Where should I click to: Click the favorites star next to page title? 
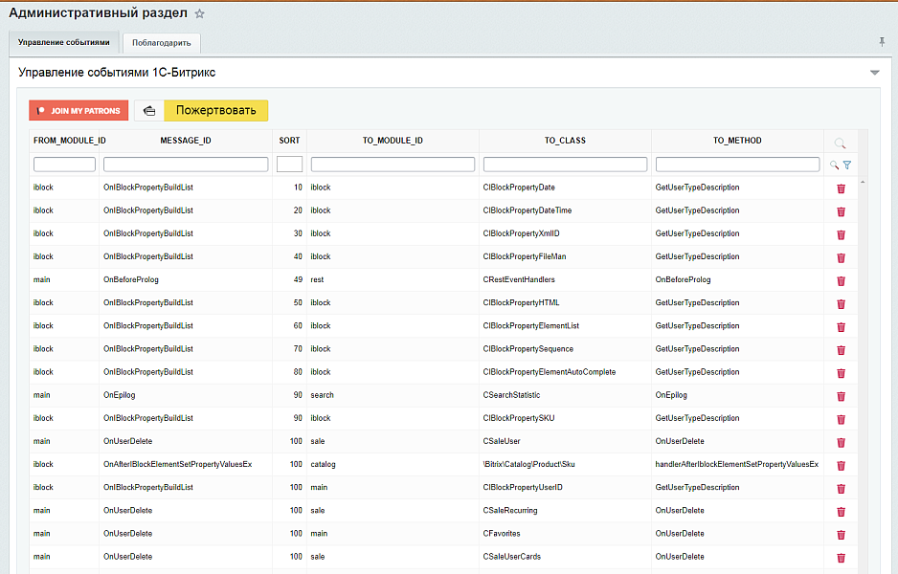pos(199,14)
